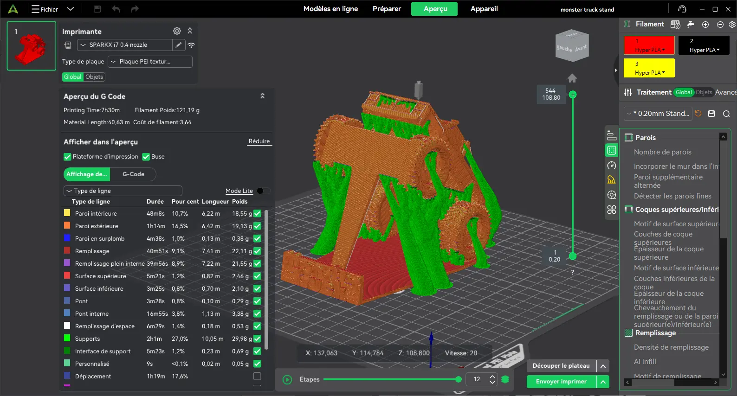
Task: Click the headset support icon in title bar
Action: coord(682,9)
